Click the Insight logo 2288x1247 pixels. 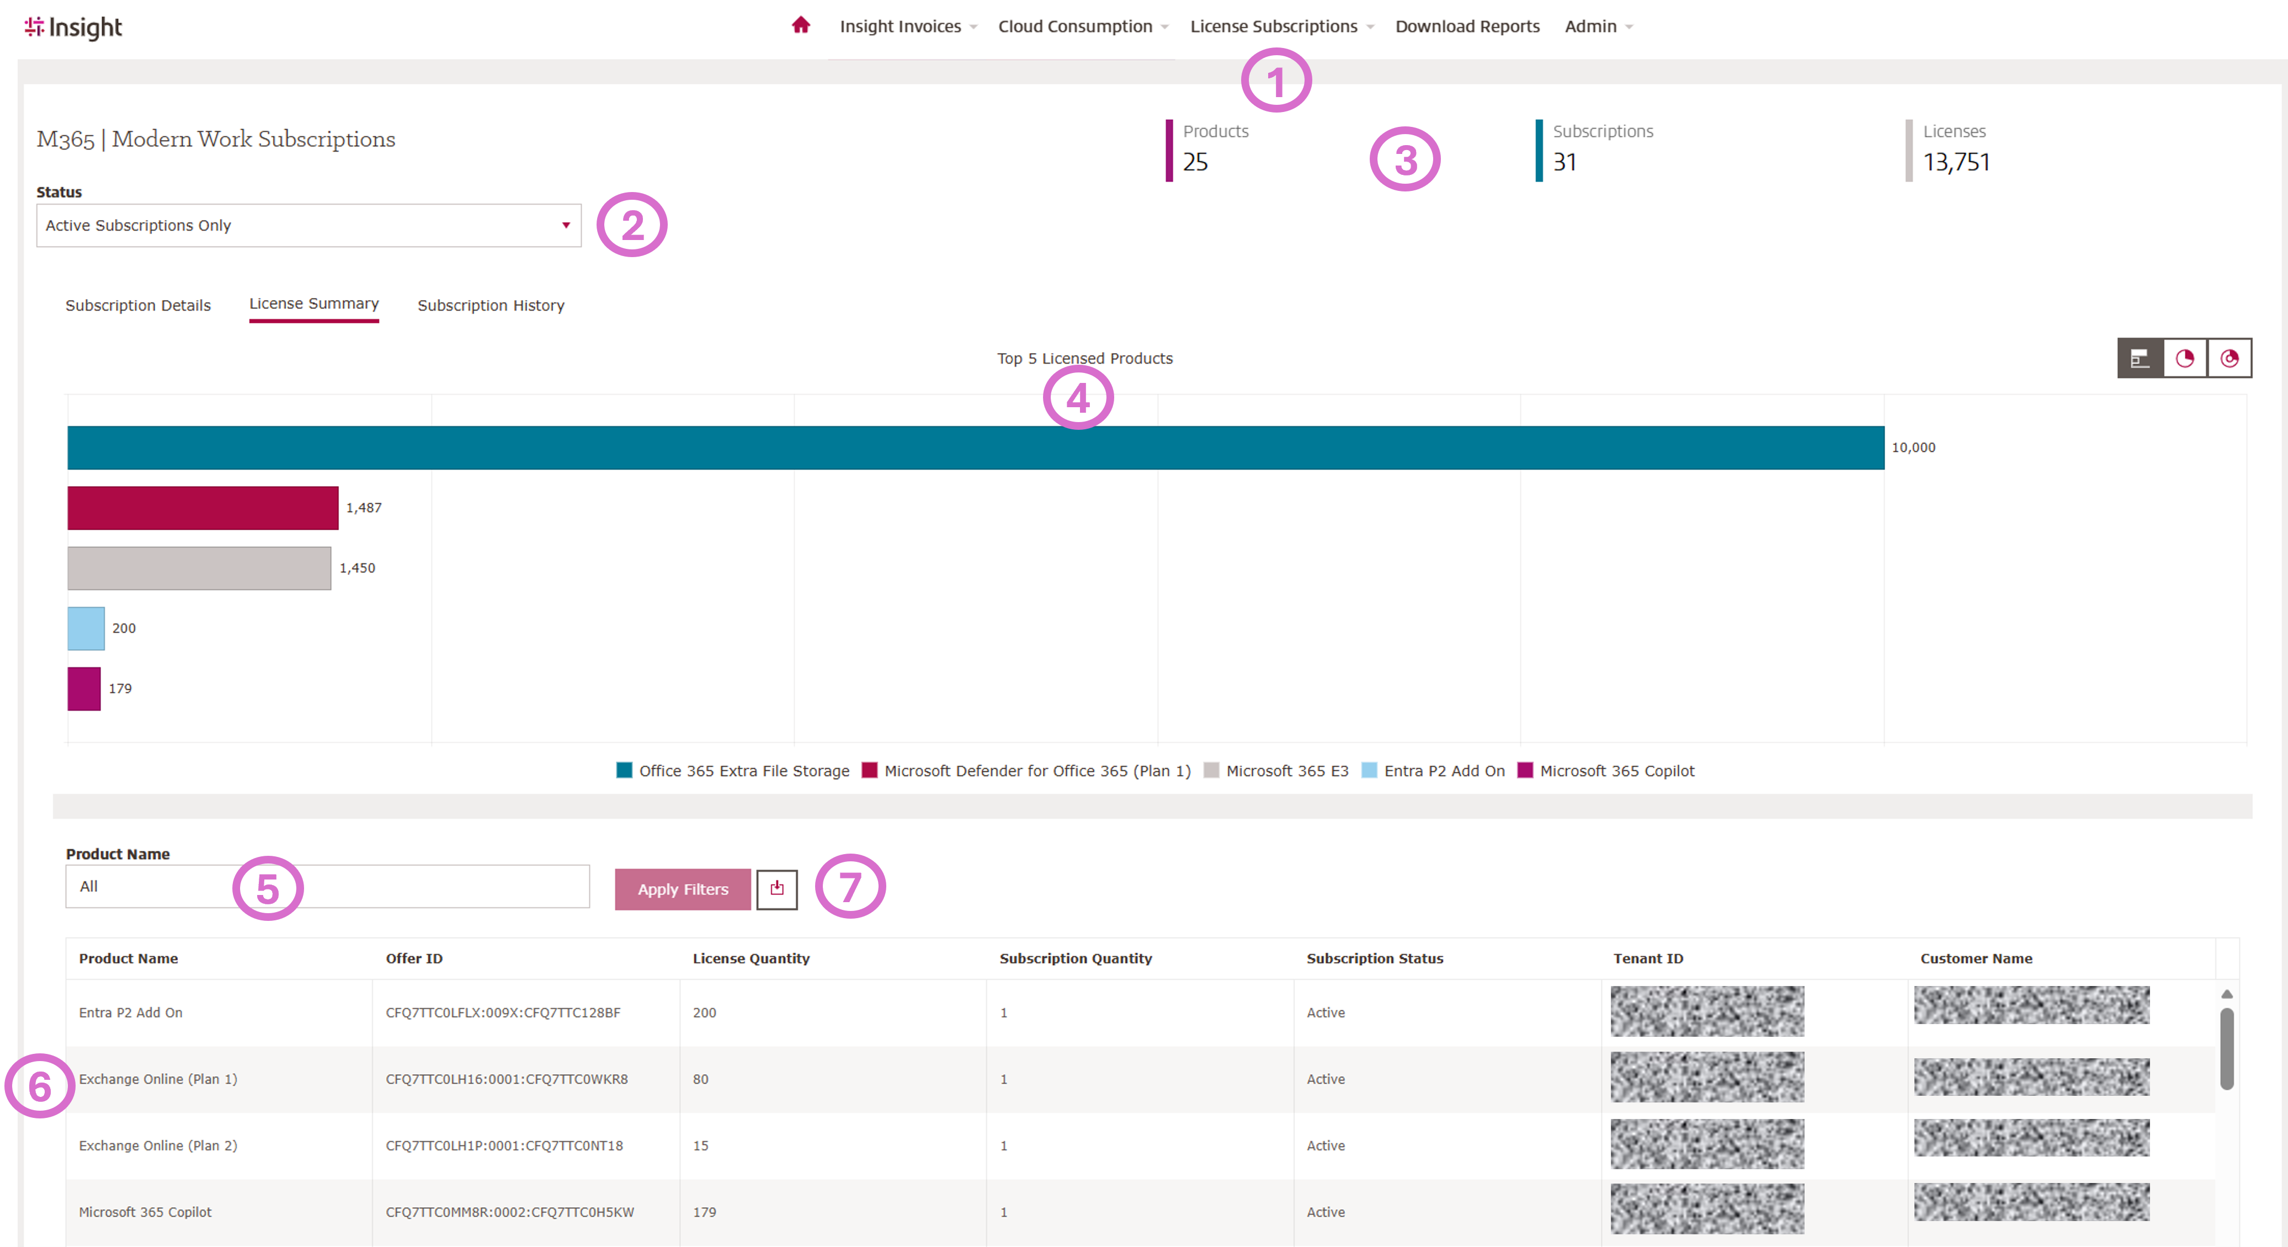pyautogui.click(x=73, y=26)
